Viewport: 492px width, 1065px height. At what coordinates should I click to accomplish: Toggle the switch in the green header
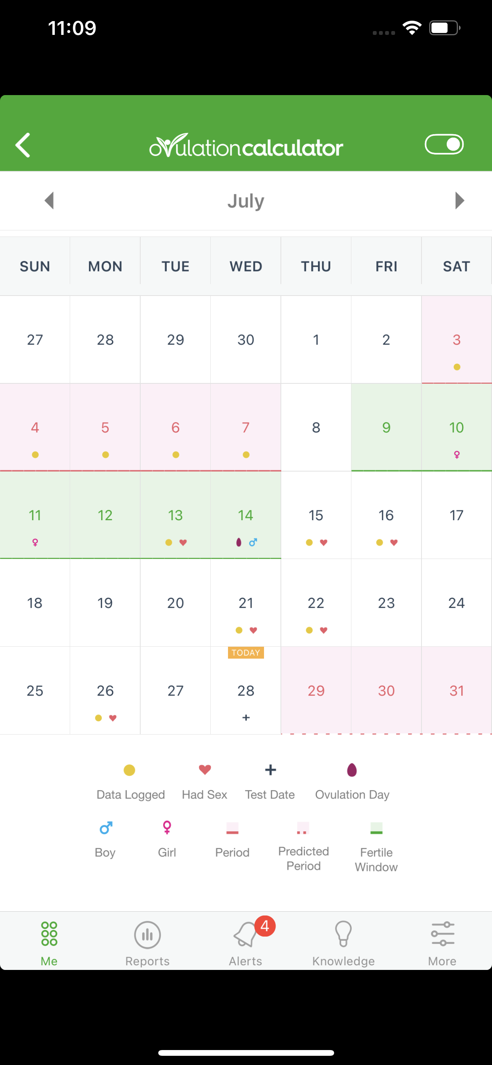coord(444,144)
